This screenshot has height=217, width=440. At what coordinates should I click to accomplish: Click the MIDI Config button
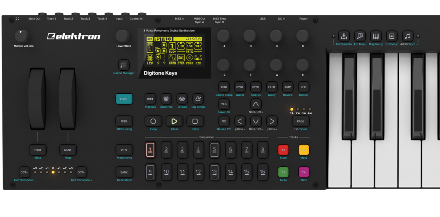124,121
